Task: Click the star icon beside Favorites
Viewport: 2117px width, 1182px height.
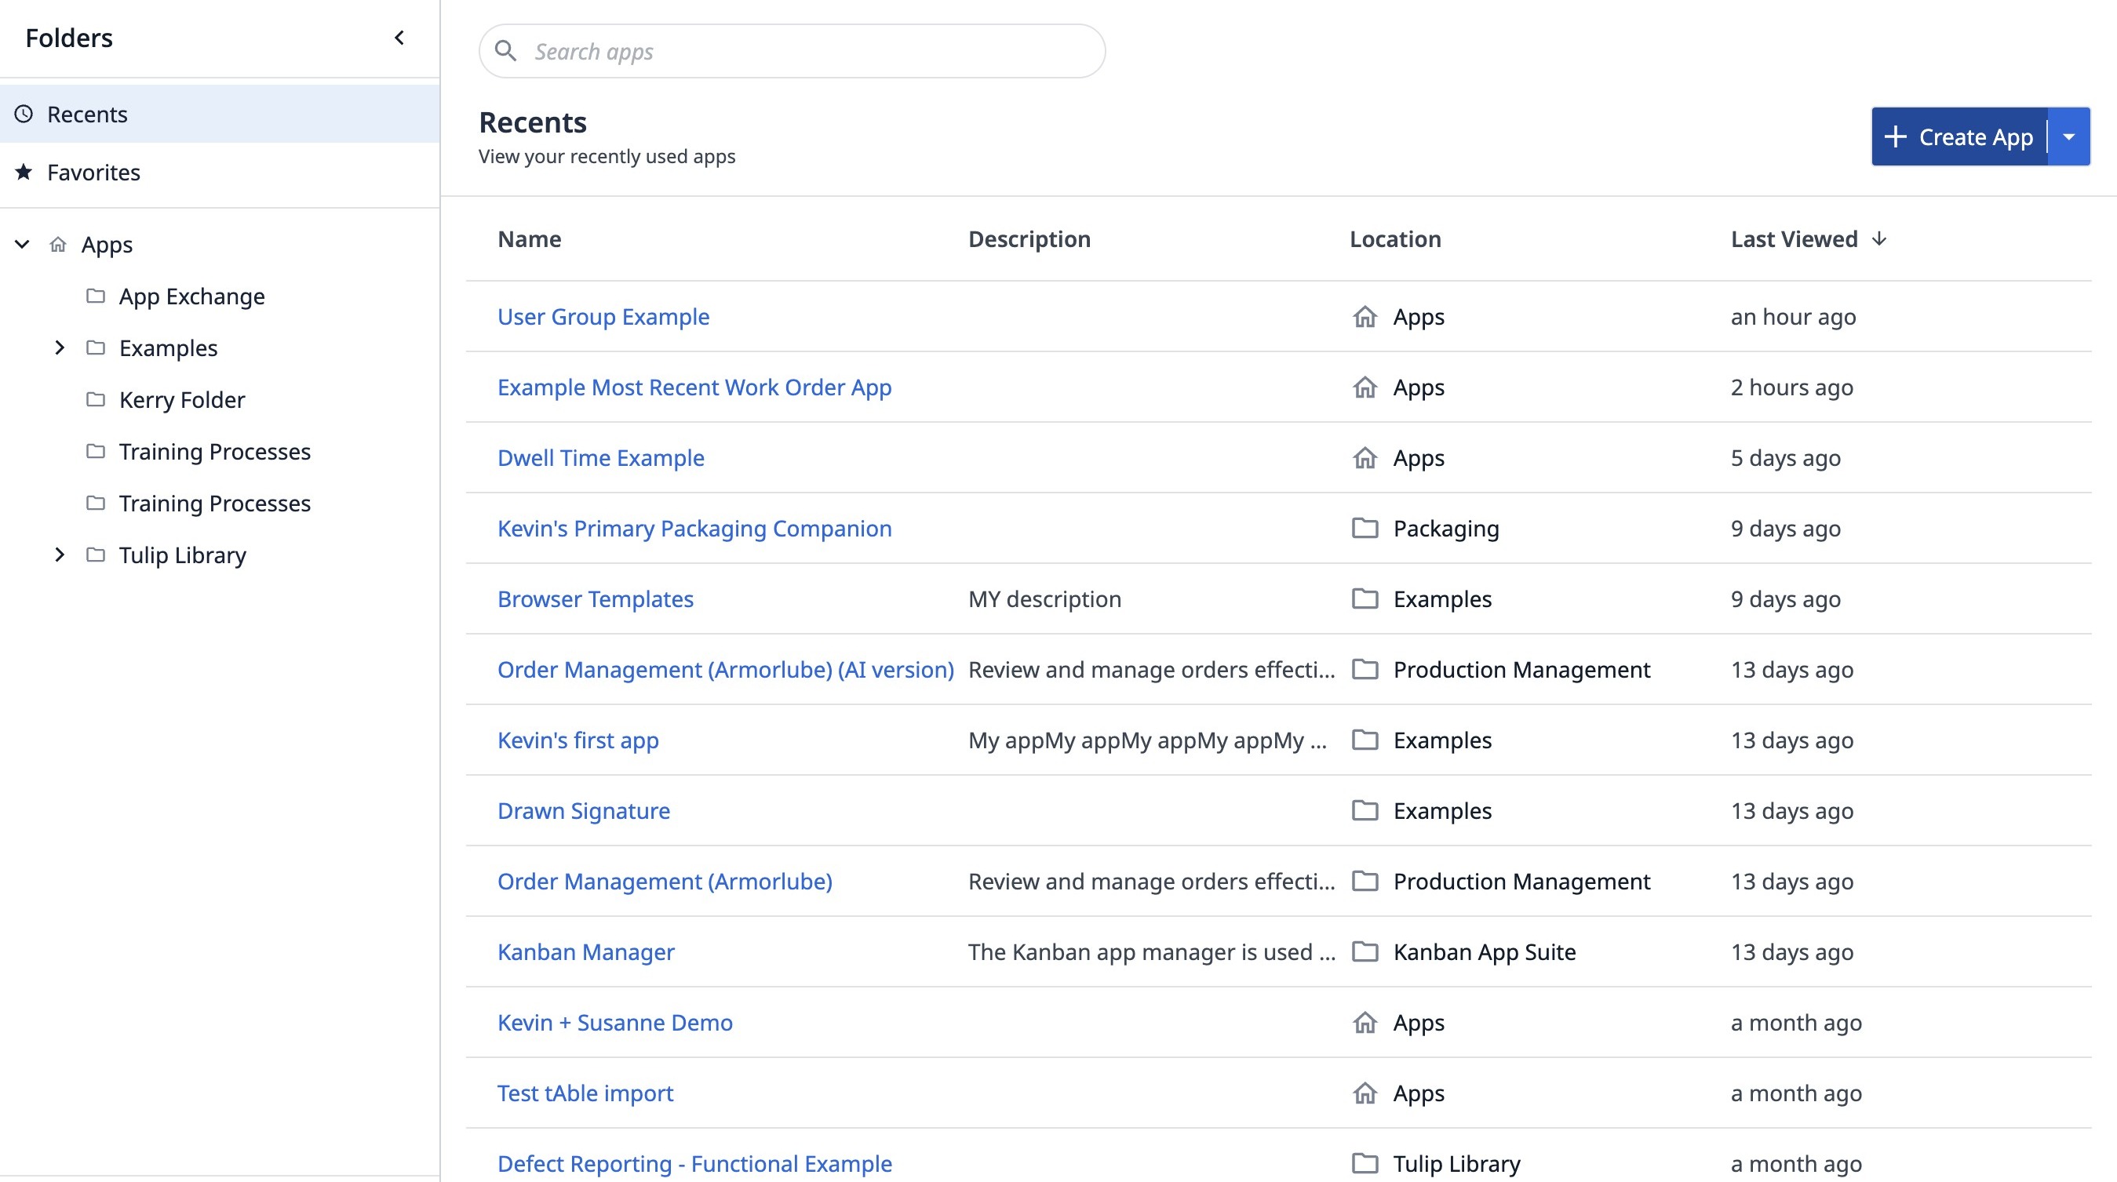Action: [x=24, y=173]
